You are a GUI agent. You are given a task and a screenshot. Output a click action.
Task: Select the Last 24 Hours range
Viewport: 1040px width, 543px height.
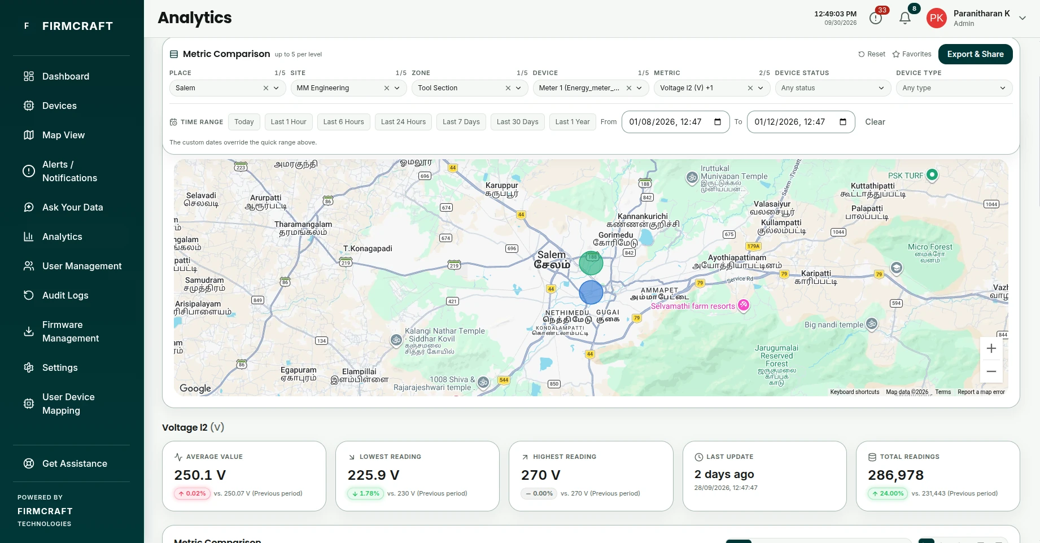coord(403,122)
